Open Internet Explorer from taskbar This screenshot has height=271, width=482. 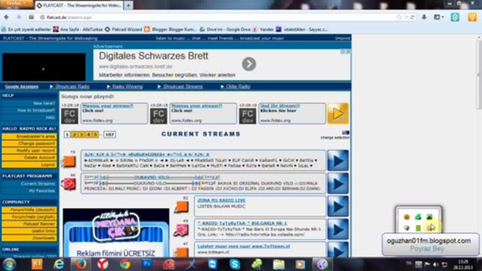click(x=58, y=265)
